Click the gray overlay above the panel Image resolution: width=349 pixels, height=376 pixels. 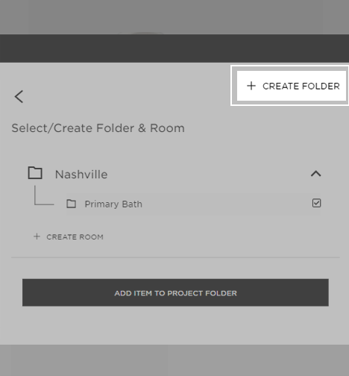174,17
